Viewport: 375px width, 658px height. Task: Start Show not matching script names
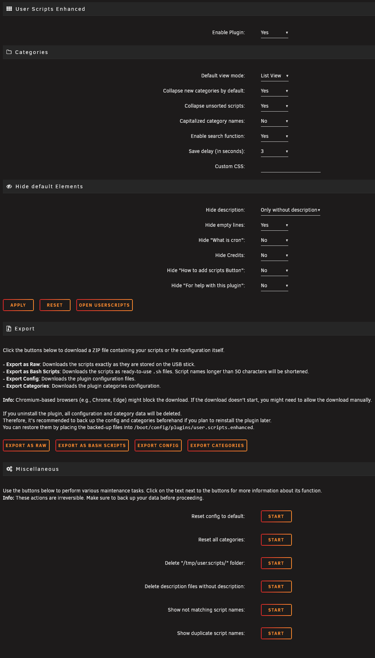point(276,610)
